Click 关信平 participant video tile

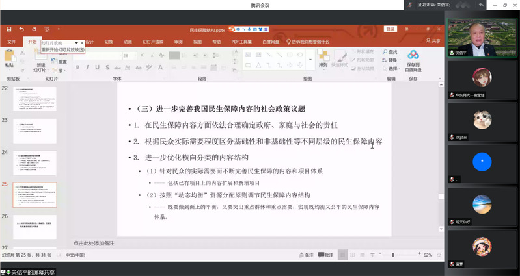[482, 38]
